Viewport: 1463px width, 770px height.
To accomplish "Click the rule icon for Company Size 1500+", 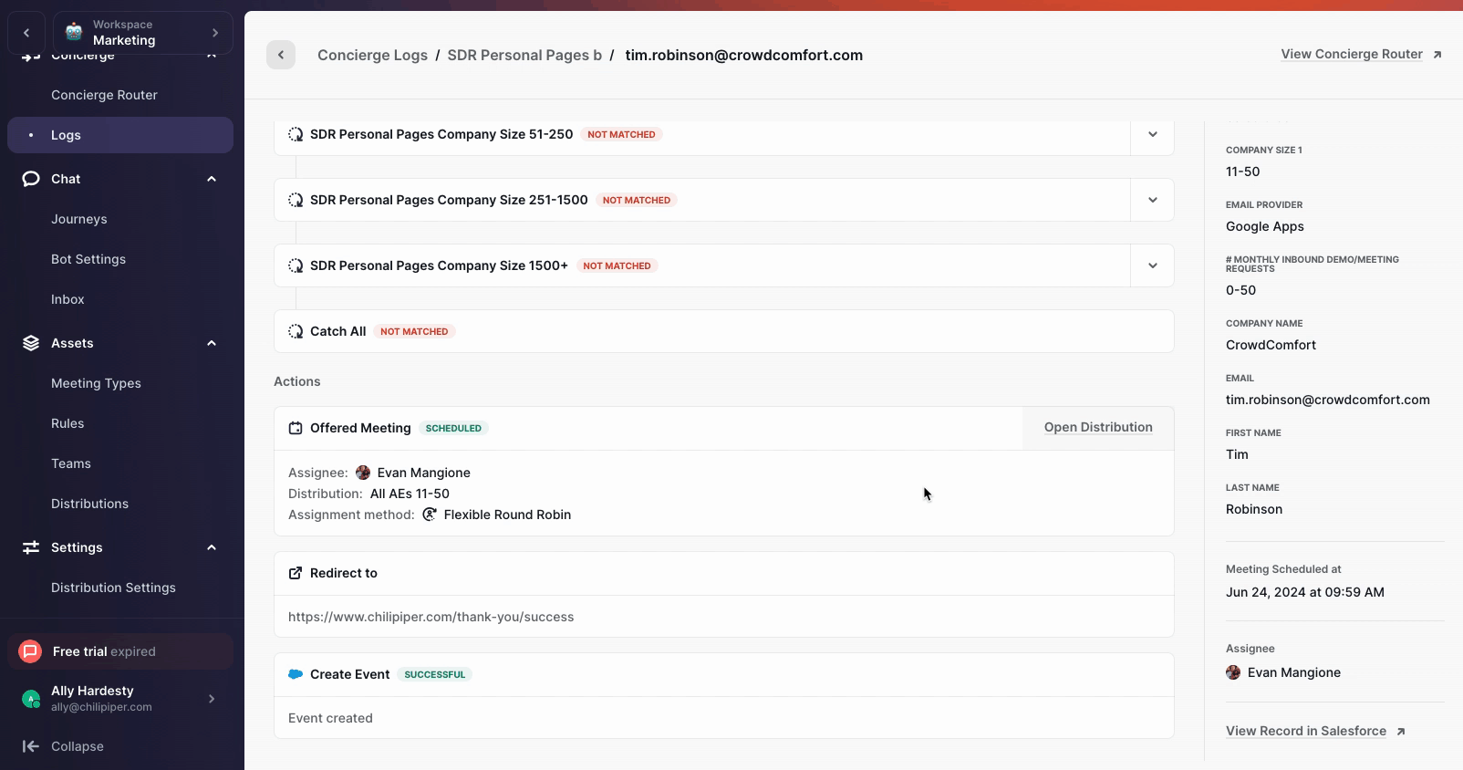I will pyautogui.click(x=296, y=265).
